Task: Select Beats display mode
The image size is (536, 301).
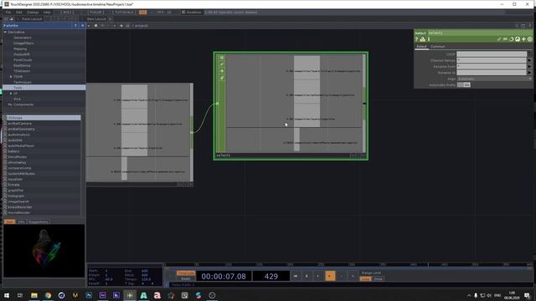Action: (186, 278)
